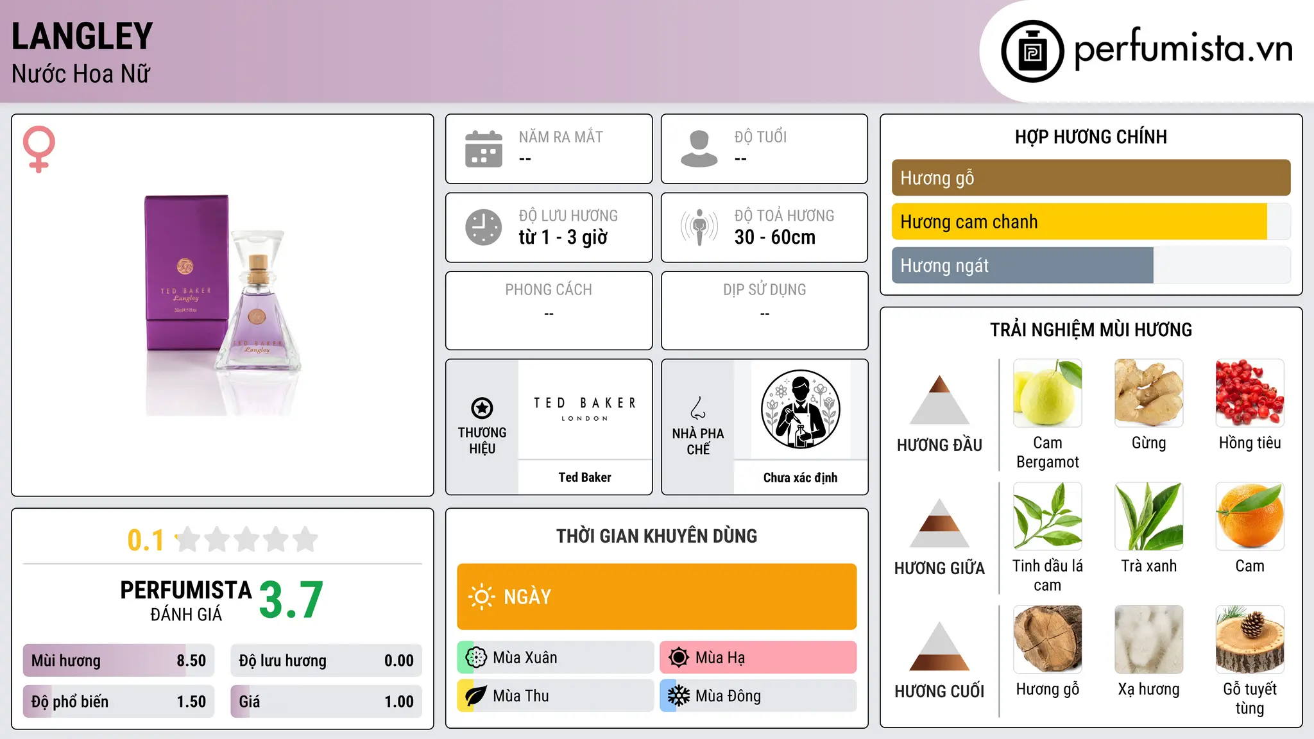Click the nose icon above Nhà Pha Chế

point(698,408)
